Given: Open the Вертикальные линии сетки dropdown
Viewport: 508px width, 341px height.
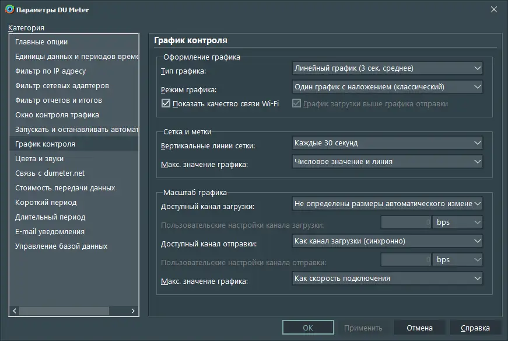Looking at the screenshot, I should [x=387, y=143].
